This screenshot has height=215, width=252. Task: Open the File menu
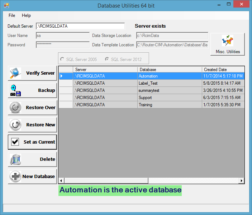click(x=12, y=15)
